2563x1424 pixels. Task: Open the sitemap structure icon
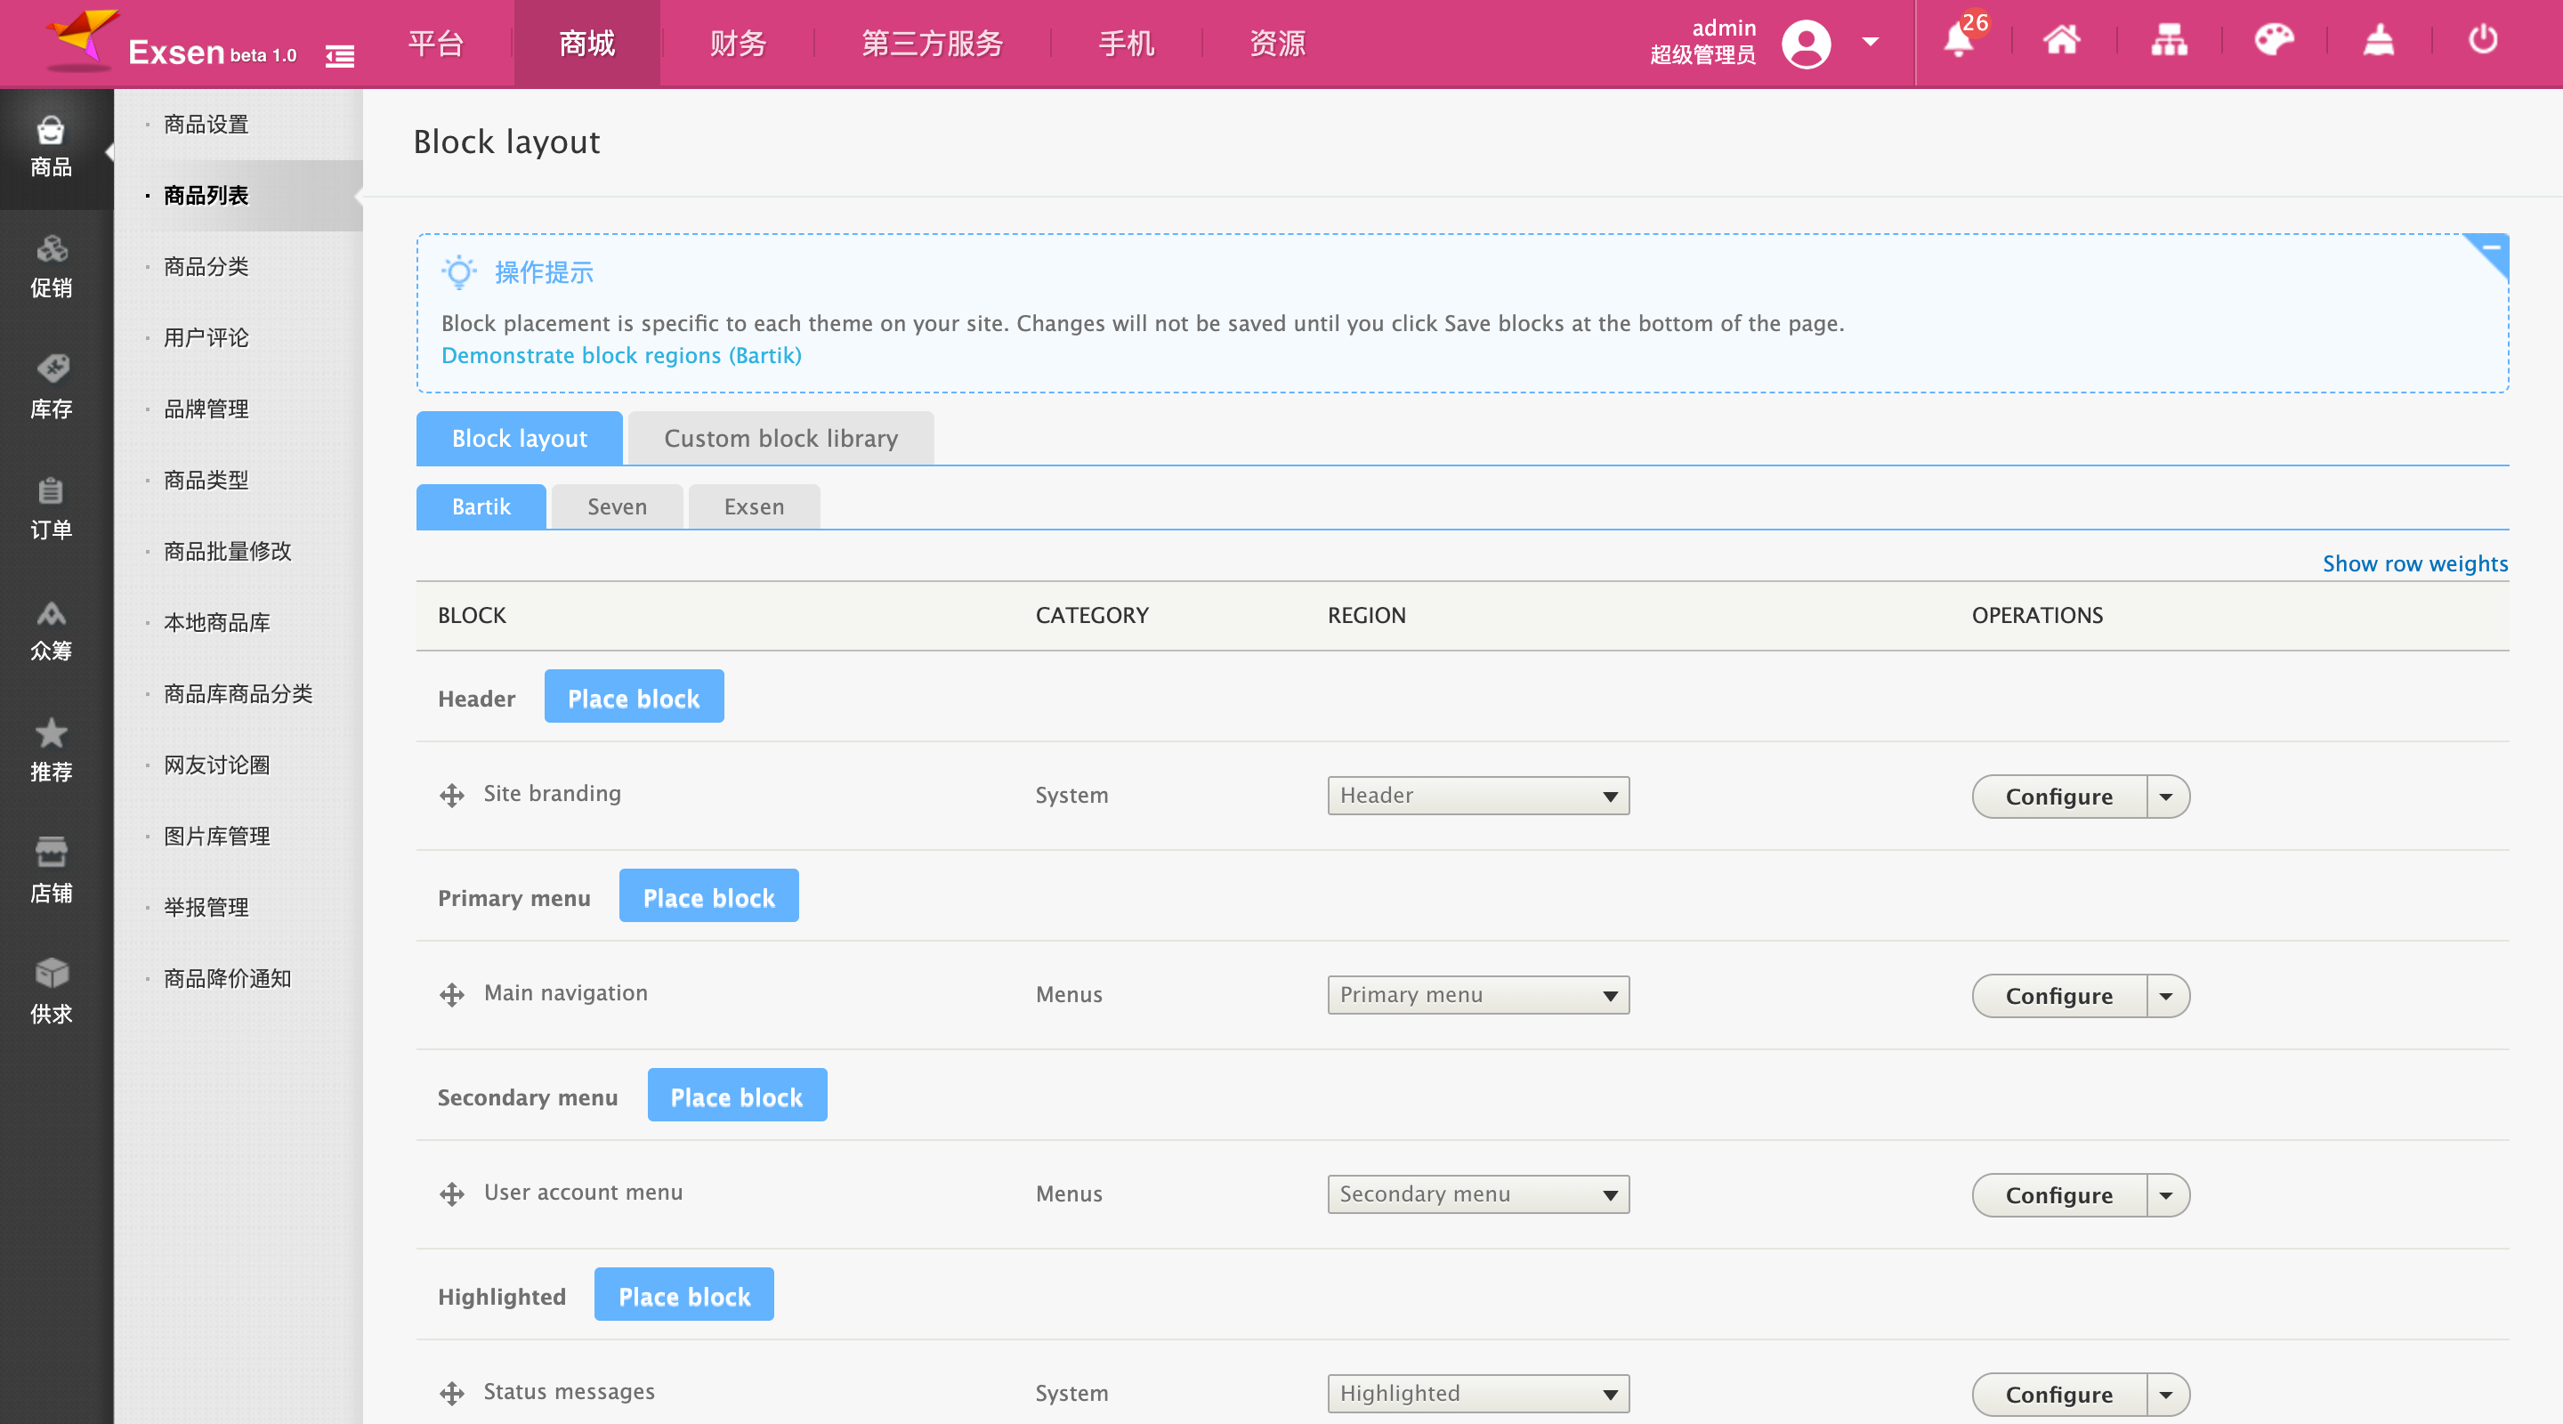[2169, 40]
